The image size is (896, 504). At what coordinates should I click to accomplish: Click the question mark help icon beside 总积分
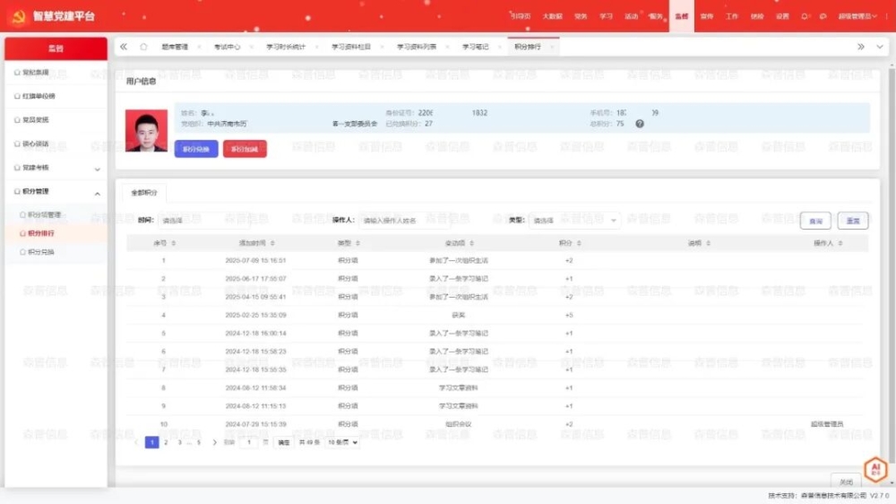640,124
